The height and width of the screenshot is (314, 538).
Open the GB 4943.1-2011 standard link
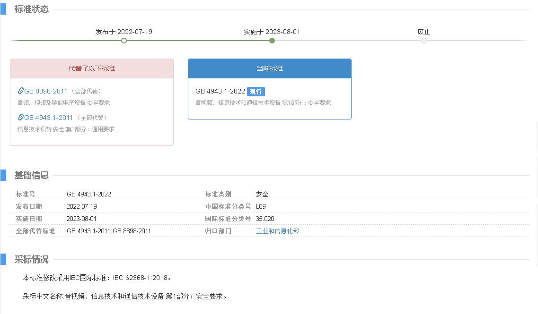pos(49,118)
